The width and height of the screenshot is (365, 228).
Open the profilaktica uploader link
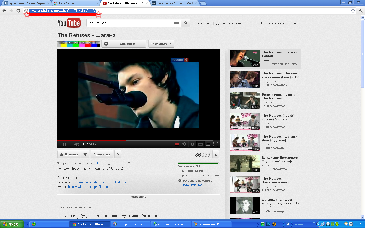pos(99,163)
